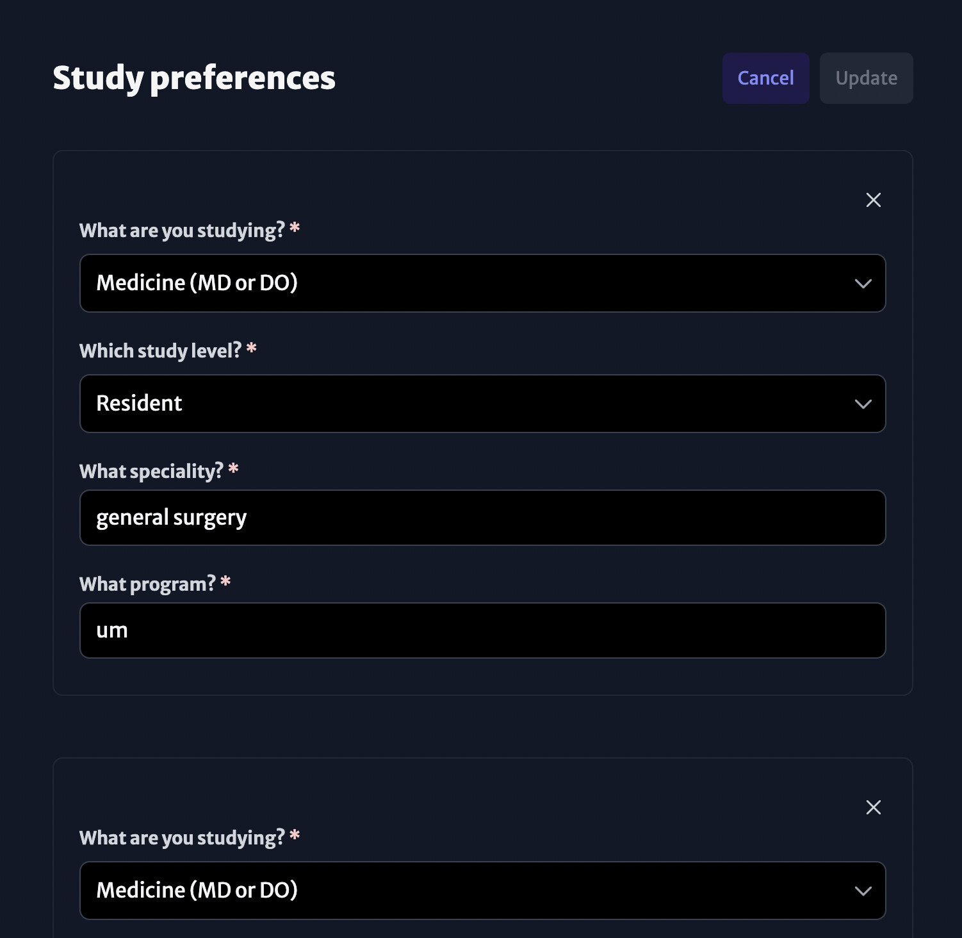962x938 pixels.
Task: Click the 'What speciality?' label
Action: [151, 472]
